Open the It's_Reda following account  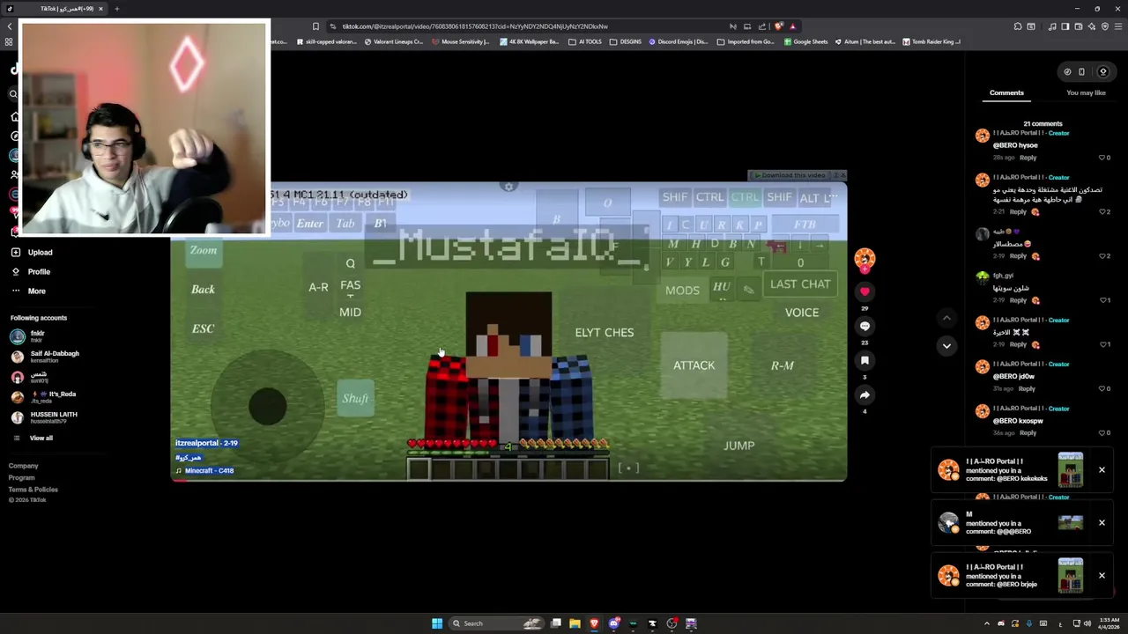click(44, 397)
